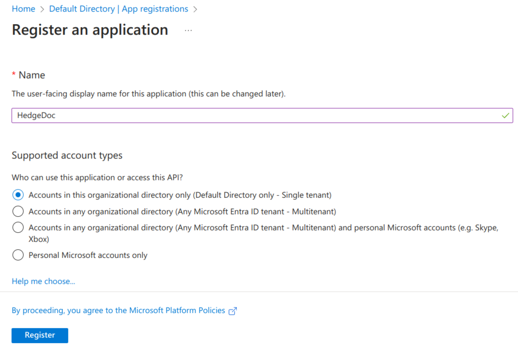Click the Register button
Image resolution: width=518 pixels, height=349 pixels.
(39, 335)
